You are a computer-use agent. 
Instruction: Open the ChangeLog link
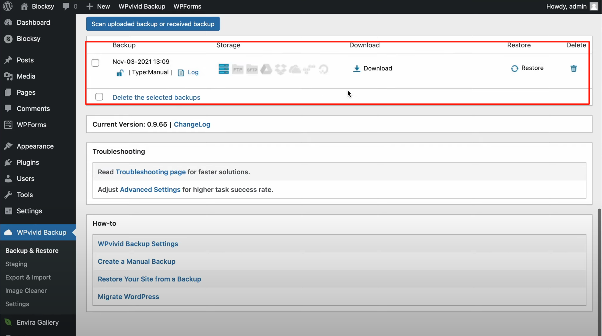[x=192, y=124]
